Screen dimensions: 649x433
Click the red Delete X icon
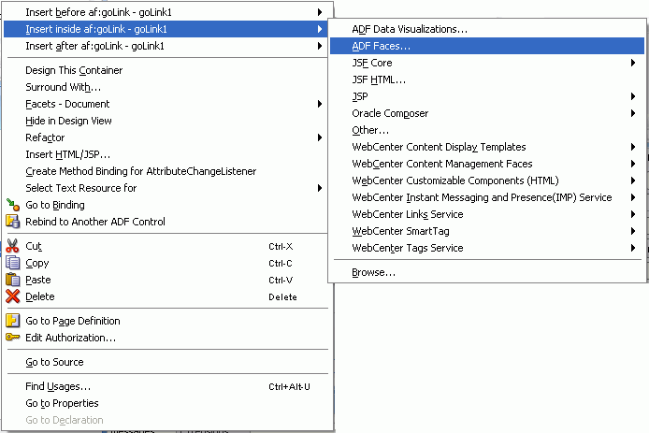point(13,296)
